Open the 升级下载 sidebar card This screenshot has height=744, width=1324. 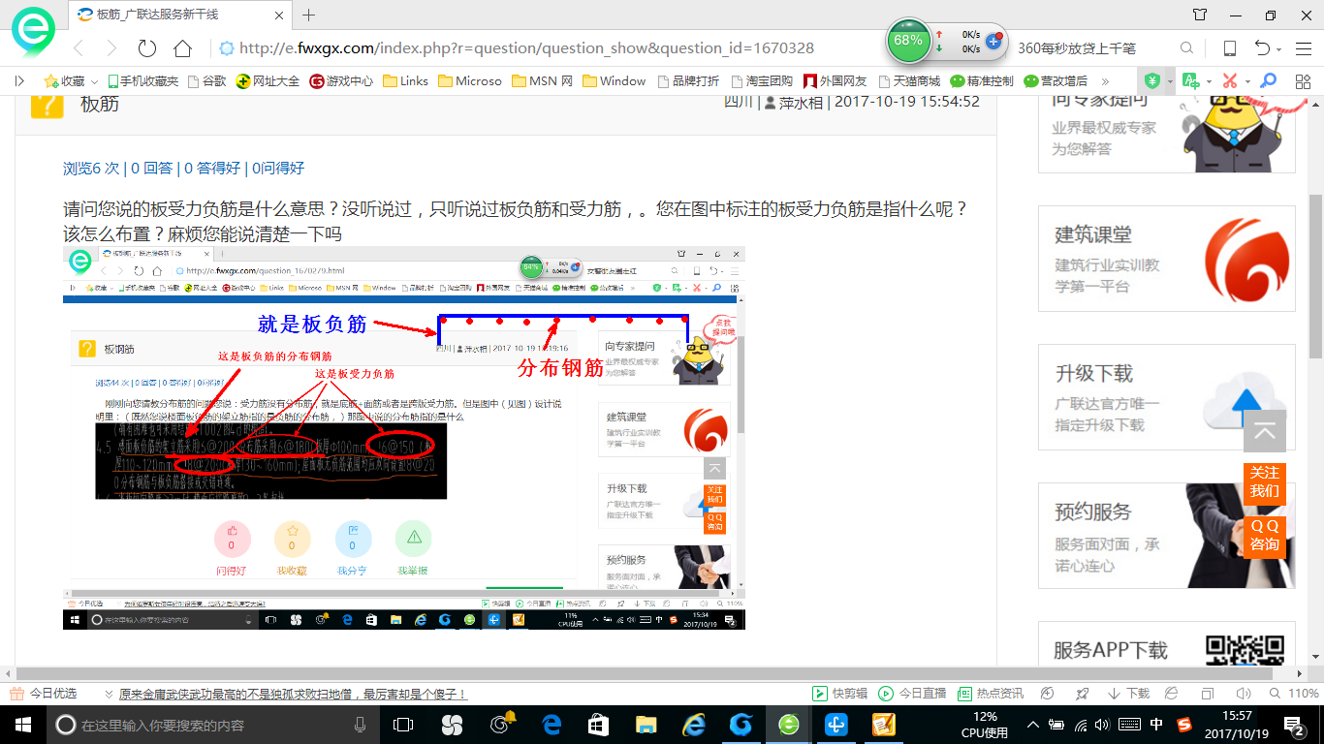[1167, 397]
